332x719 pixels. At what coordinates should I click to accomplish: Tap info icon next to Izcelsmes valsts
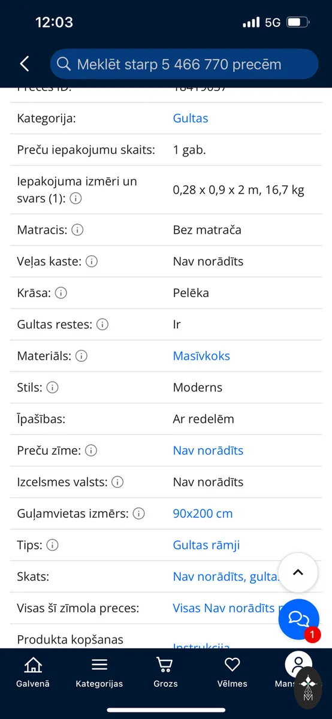[x=117, y=482]
